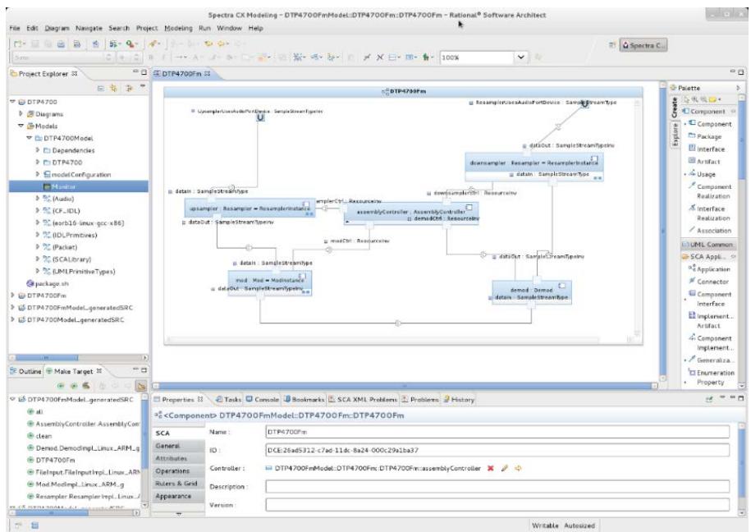The image size is (751, 532).
Task: Open the Modeling menu
Action: coord(178,28)
